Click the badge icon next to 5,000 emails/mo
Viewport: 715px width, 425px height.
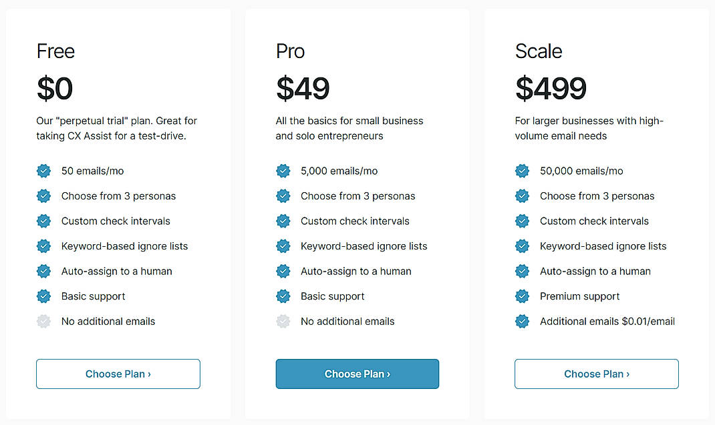point(283,171)
